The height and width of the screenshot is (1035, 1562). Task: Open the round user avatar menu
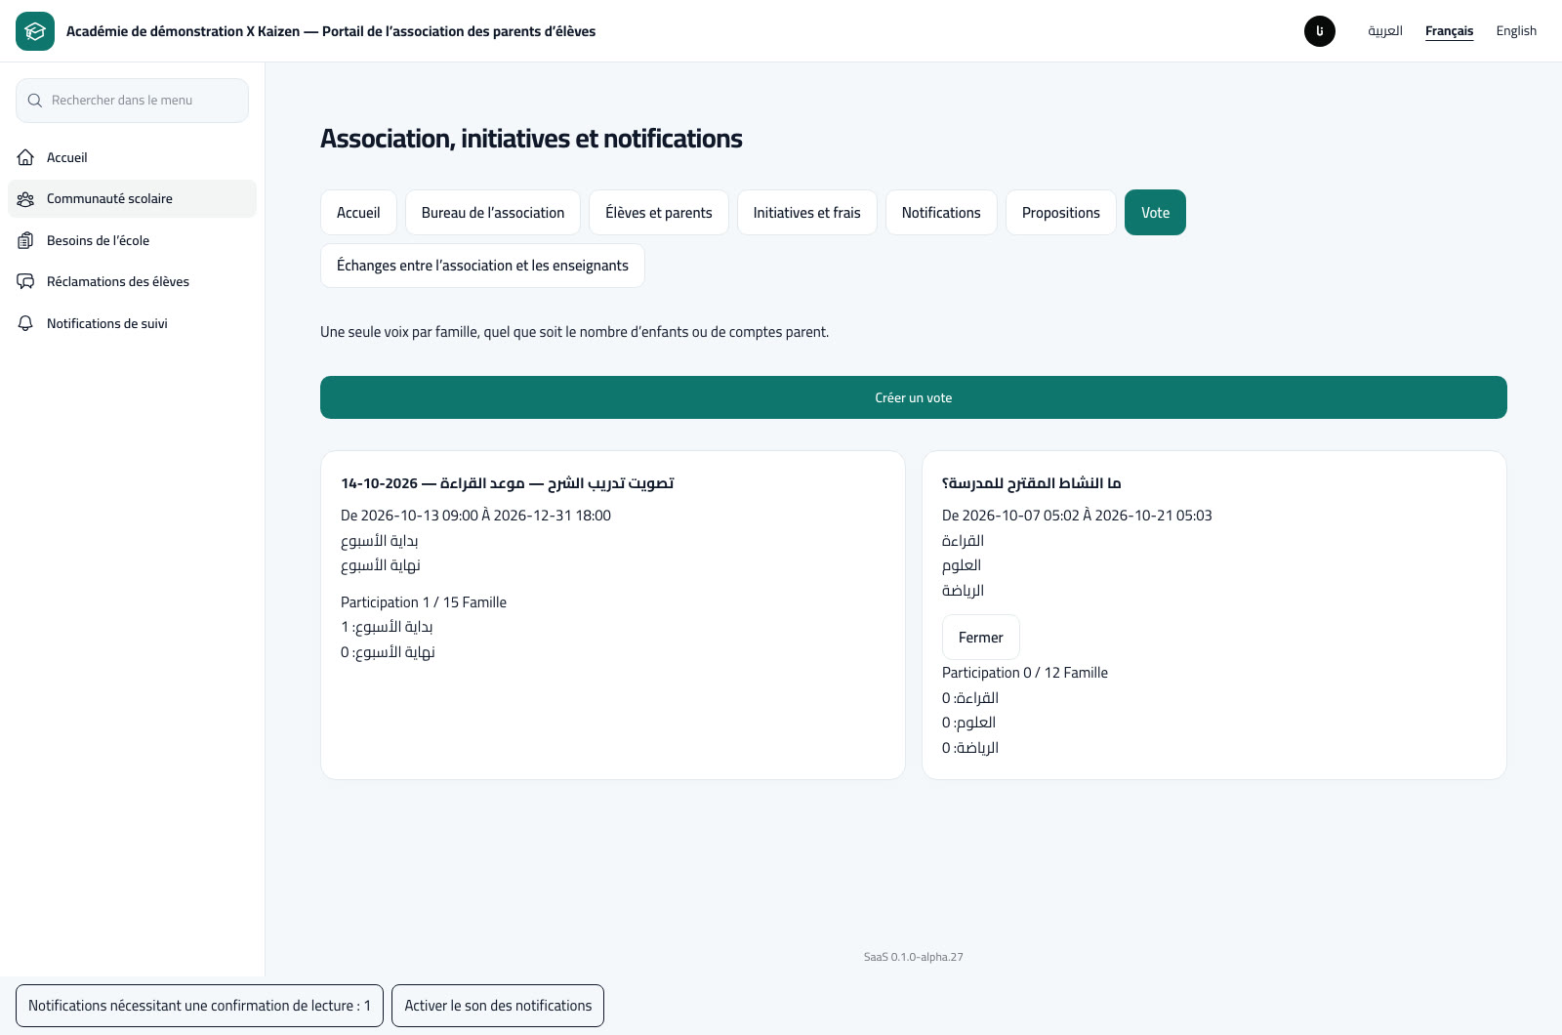pos(1320,31)
